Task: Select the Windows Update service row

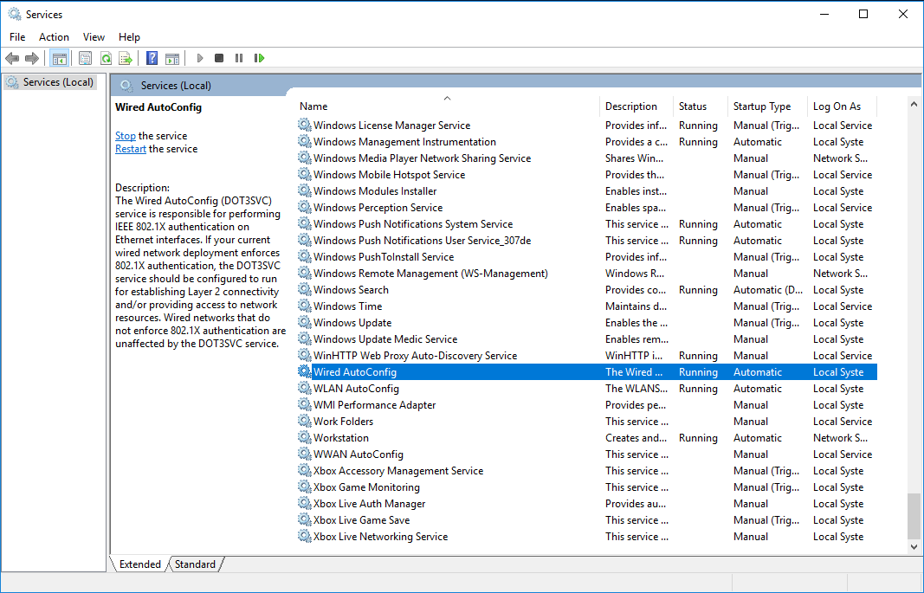Action: pyautogui.click(x=352, y=323)
